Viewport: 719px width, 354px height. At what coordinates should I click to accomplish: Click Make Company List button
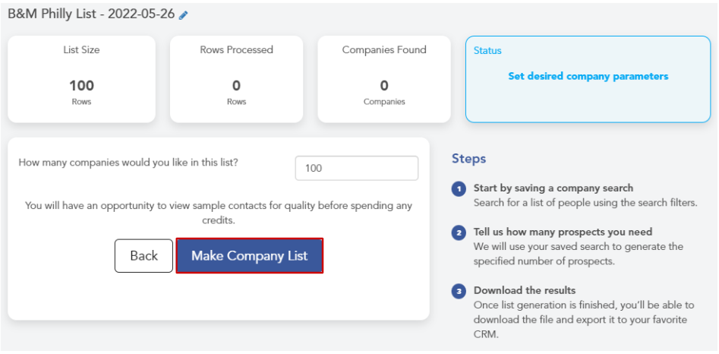(250, 255)
